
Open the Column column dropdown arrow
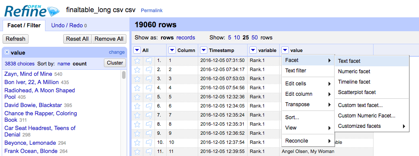tap(172, 50)
